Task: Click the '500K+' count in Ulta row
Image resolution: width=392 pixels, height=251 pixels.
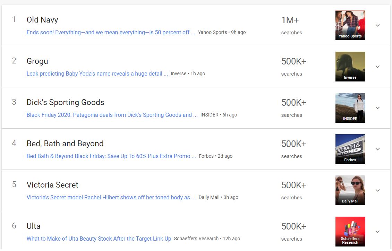Action: pyautogui.click(x=294, y=226)
